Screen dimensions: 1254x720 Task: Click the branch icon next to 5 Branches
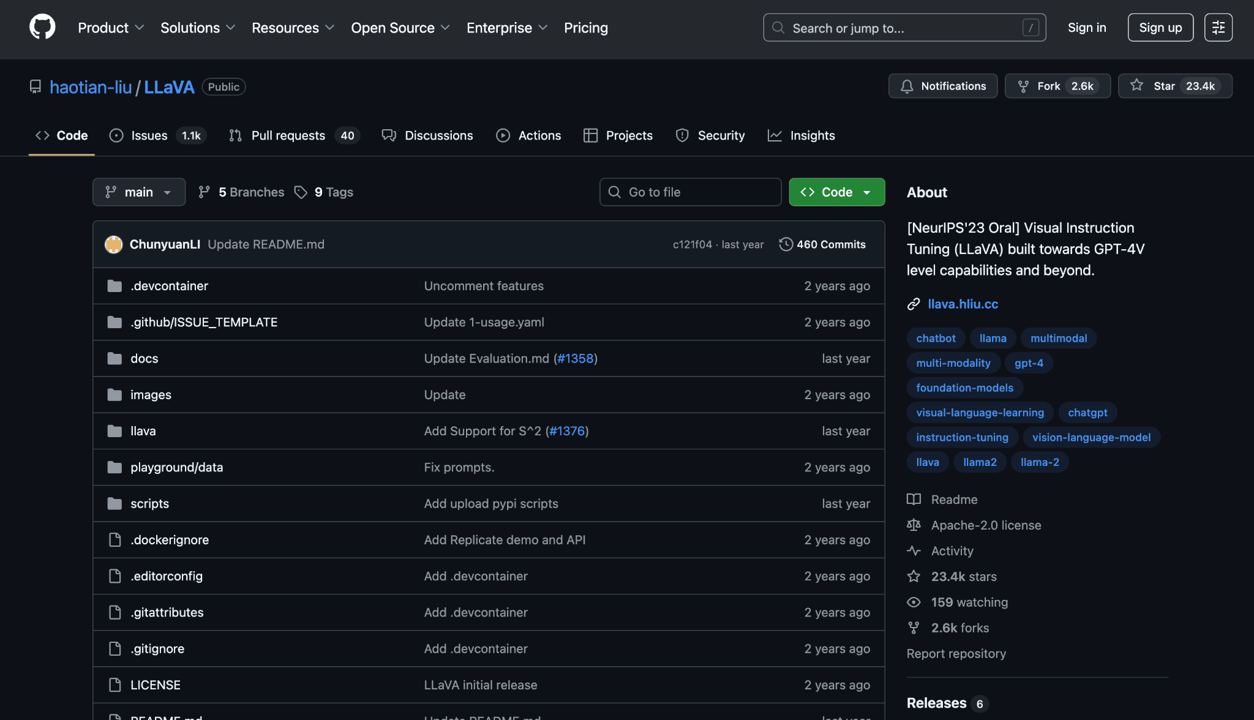pos(204,192)
